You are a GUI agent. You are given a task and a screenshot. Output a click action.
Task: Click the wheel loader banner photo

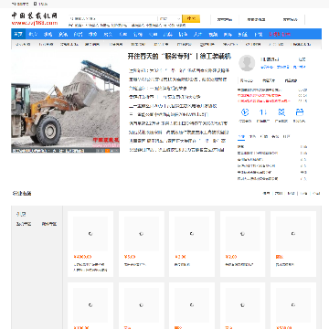(x=66, y=101)
